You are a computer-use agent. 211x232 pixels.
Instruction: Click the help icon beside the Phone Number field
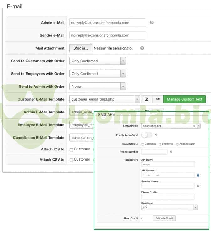point(171,152)
